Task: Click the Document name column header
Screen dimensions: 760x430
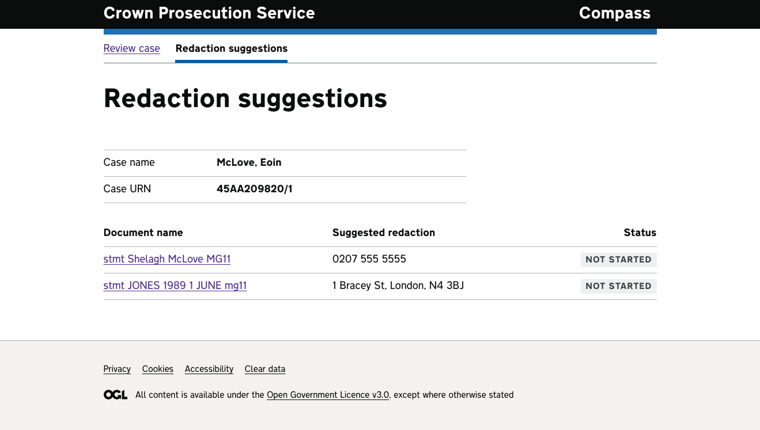Action: point(143,233)
